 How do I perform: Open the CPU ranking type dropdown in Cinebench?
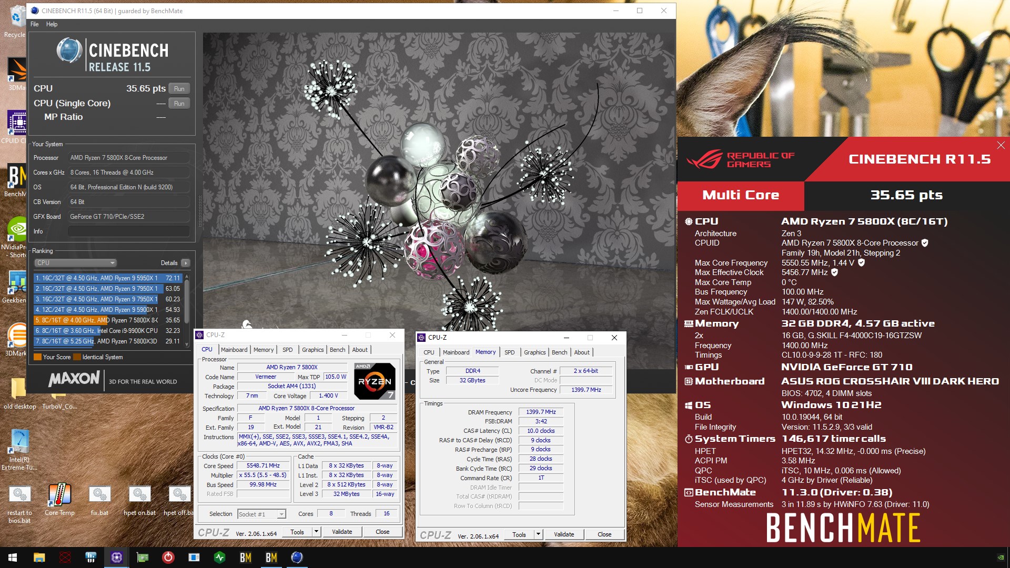point(75,263)
